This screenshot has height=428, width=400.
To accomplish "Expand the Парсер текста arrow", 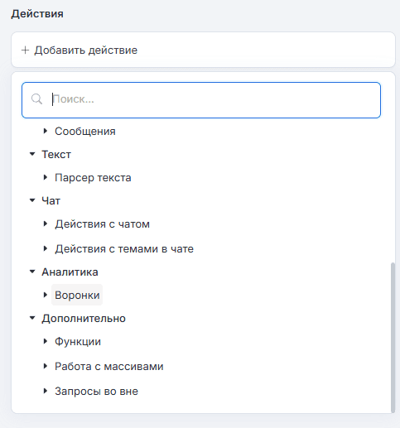I will click(46, 177).
